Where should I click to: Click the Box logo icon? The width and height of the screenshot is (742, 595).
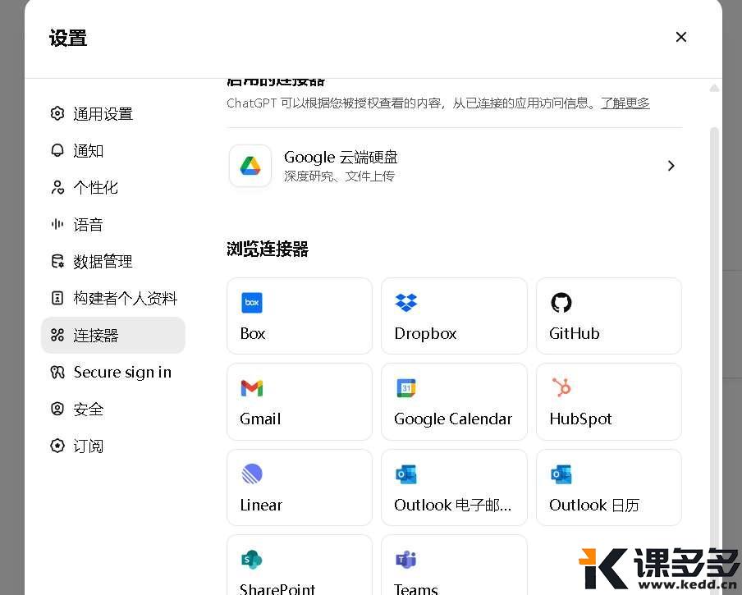tap(252, 303)
